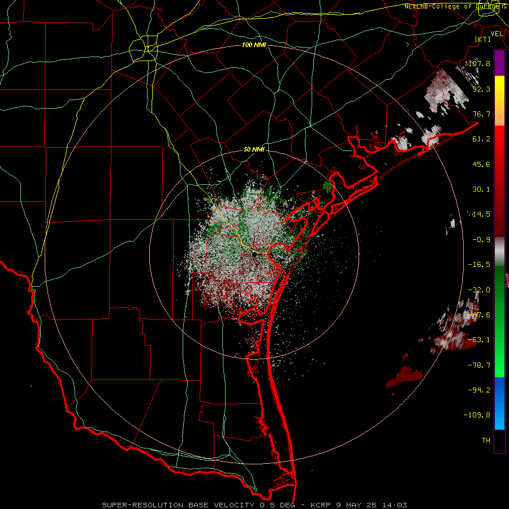
Task: Click the NEXLAB-College of DuPage credit text
Action: click(455, 6)
